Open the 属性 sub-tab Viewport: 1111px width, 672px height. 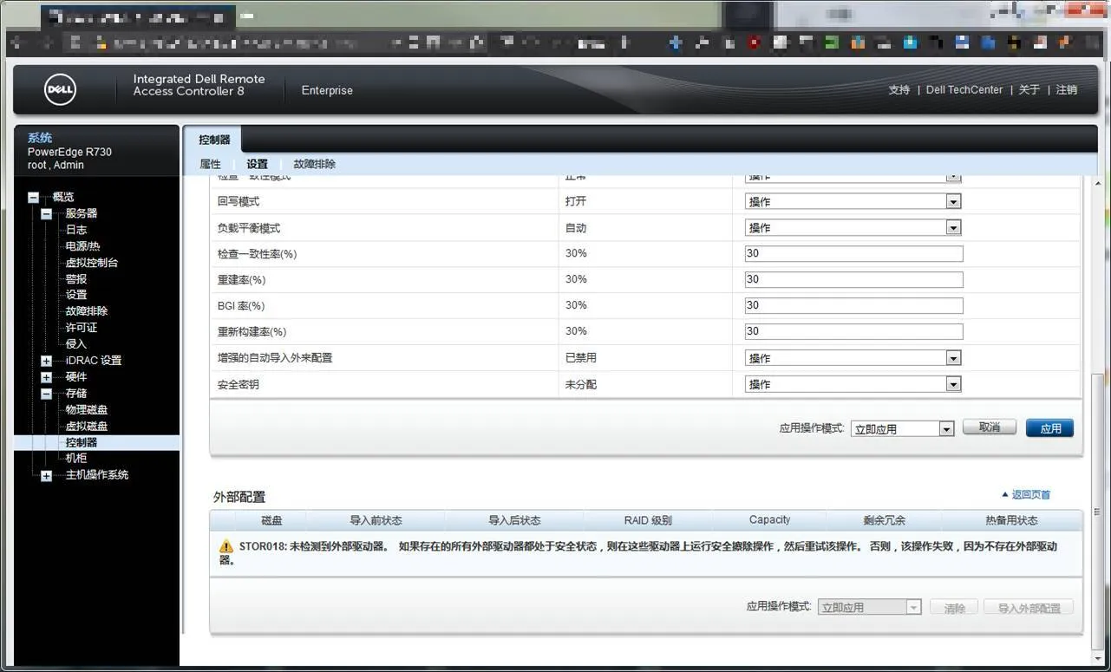[210, 164]
